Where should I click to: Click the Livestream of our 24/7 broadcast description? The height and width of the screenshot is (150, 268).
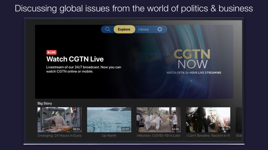(x=84, y=69)
